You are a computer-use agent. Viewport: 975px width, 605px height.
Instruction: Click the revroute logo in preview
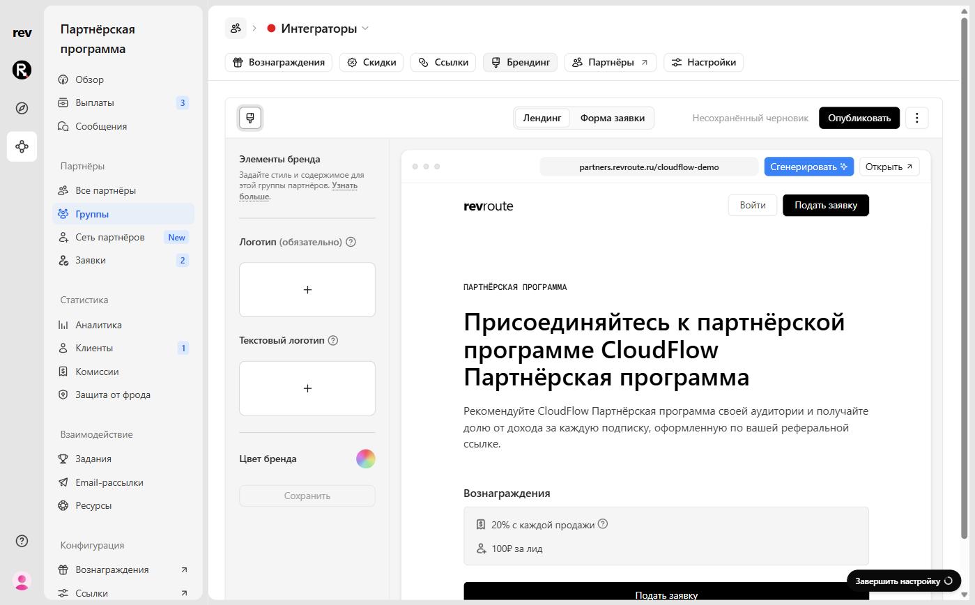click(x=489, y=206)
